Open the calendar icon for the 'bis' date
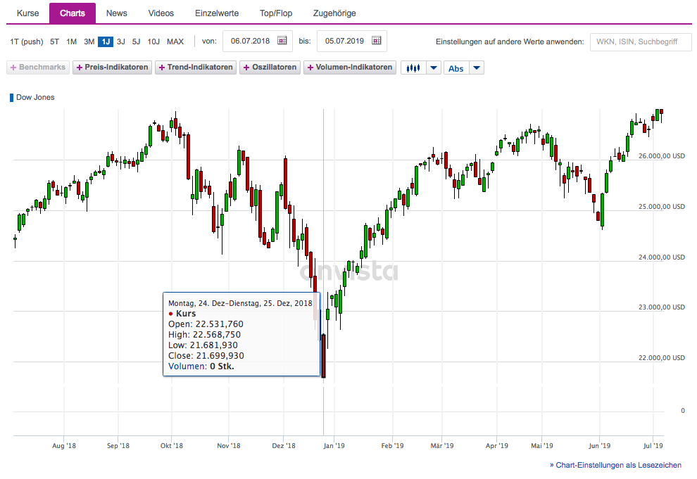697x479 pixels. 377,41
